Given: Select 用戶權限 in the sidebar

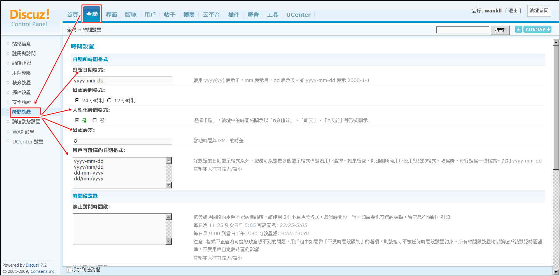Looking at the screenshot, I should tap(21, 73).
